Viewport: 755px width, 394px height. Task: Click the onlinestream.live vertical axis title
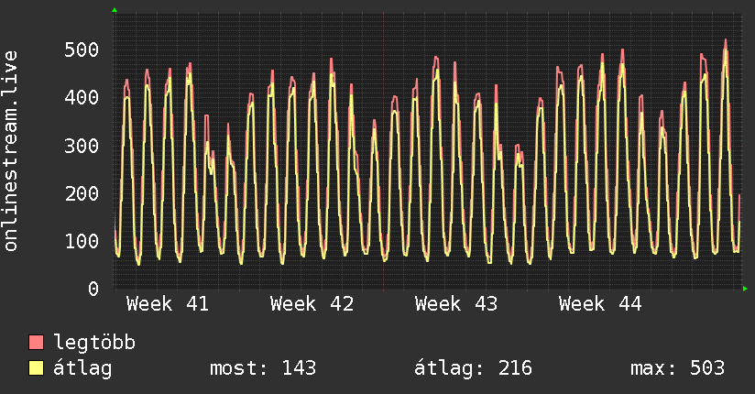coord(11,151)
